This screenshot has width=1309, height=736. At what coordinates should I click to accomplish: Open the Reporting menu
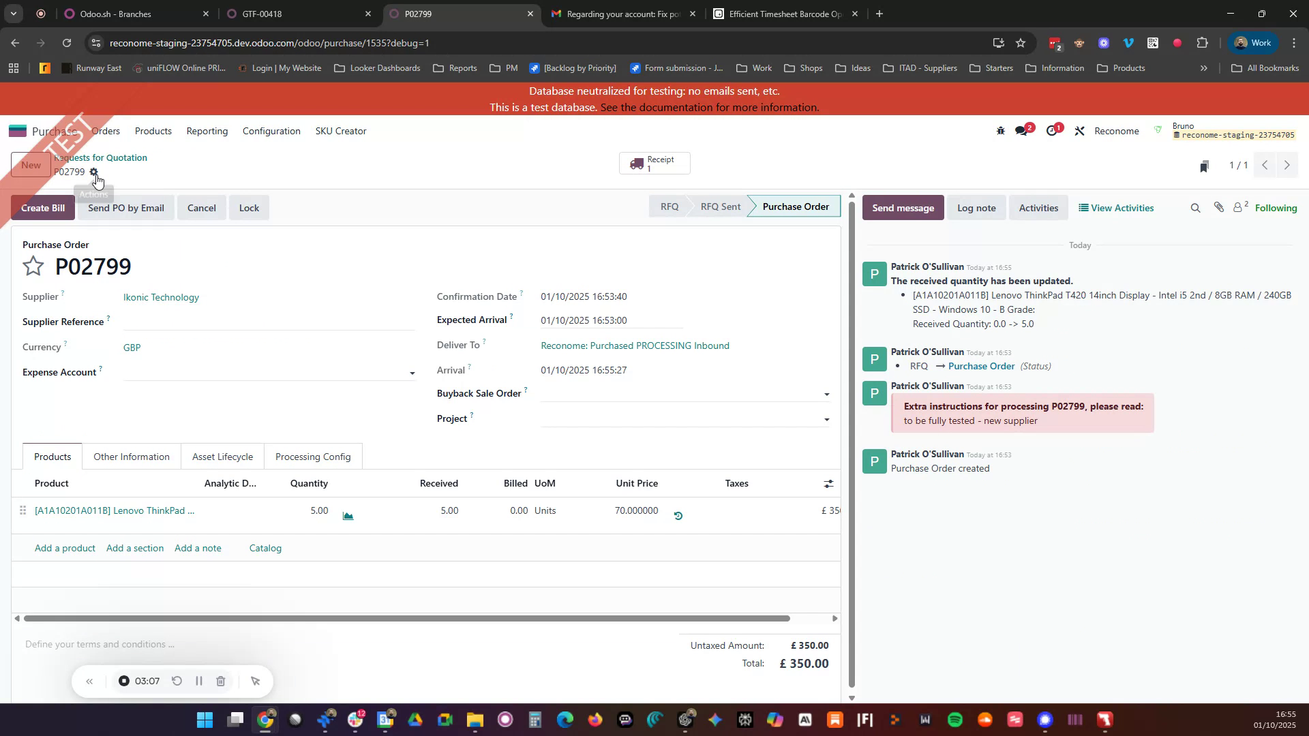[x=207, y=131]
